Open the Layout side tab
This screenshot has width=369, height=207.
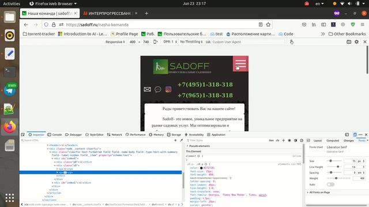pyautogui.click(x=318, y=140)
